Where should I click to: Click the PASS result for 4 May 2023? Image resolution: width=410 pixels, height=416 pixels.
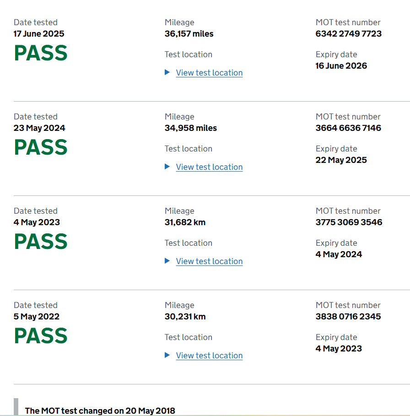[x=41, y=242]
